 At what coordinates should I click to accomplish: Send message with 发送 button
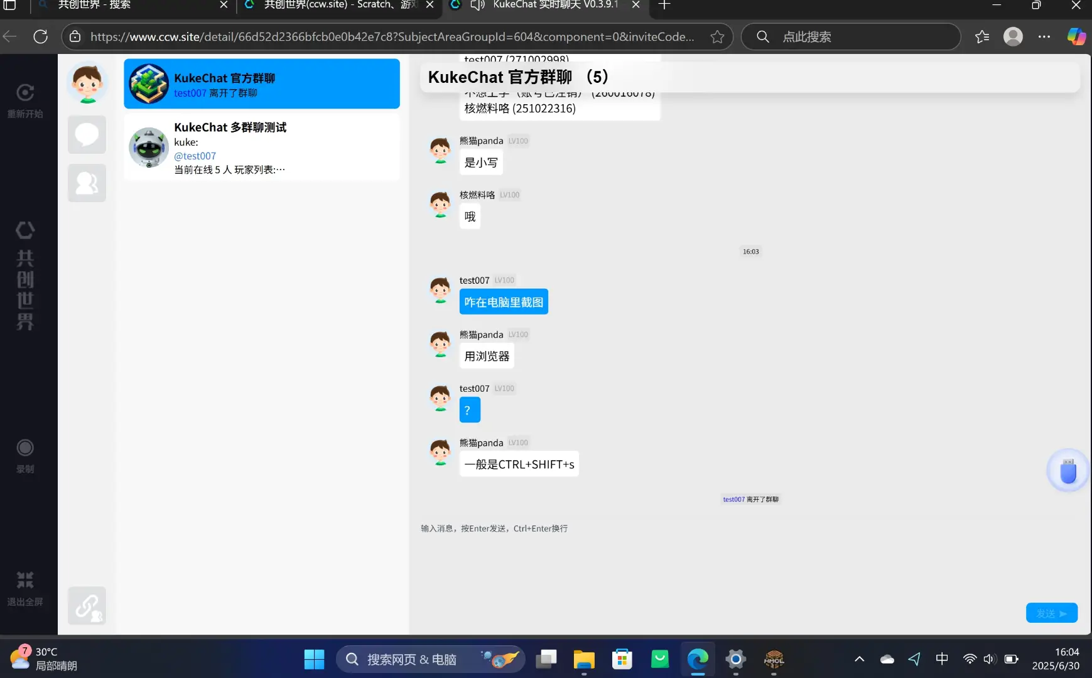click(1052, 613)
